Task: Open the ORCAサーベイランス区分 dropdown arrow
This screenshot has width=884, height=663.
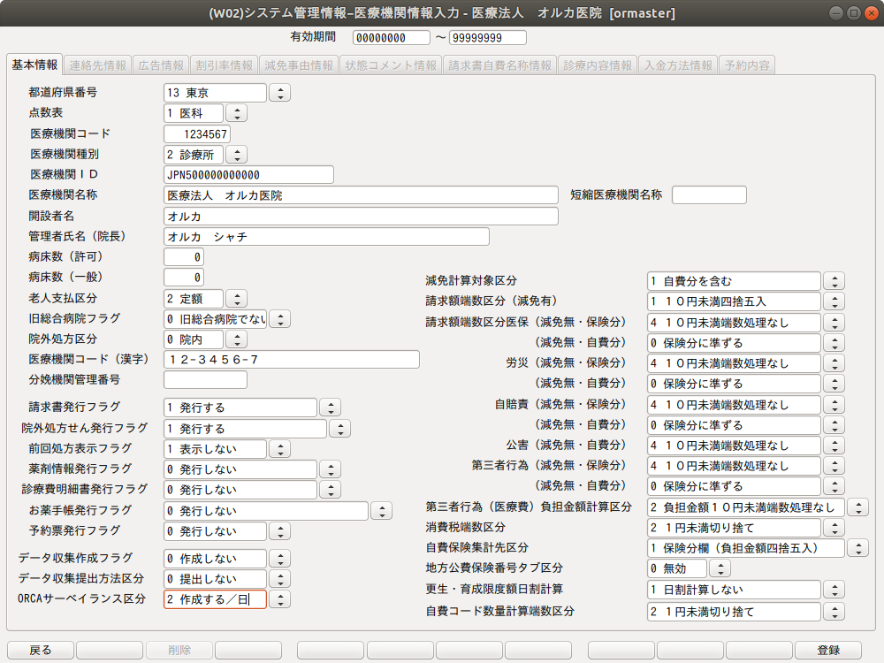Action: 280,598
